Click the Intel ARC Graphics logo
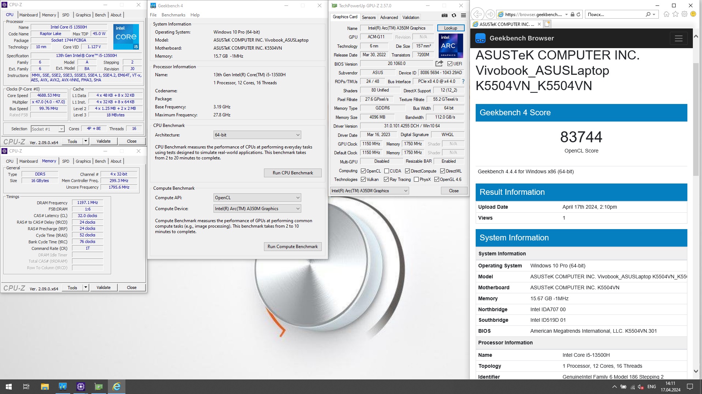This screenshot has width=702, height=394. pos(451,46)
